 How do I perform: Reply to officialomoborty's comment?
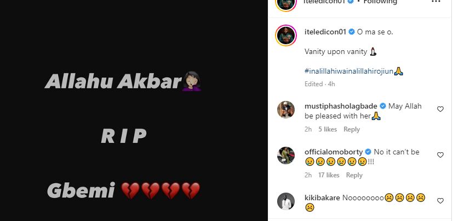point(354,175)
